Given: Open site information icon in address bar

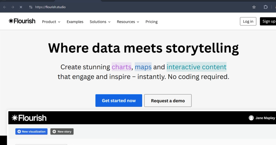Looking at the screenshot, I should point(31,7).
